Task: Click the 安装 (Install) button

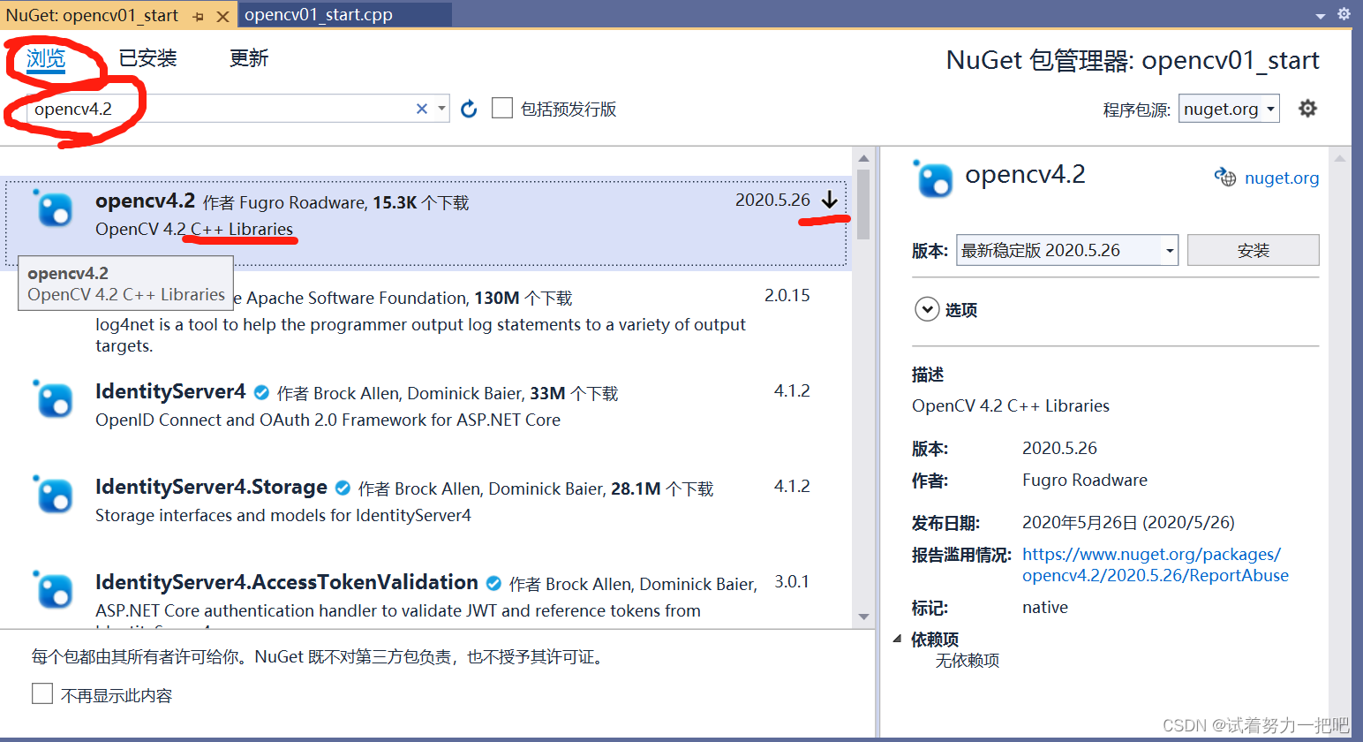Action: coord(1253,250)
